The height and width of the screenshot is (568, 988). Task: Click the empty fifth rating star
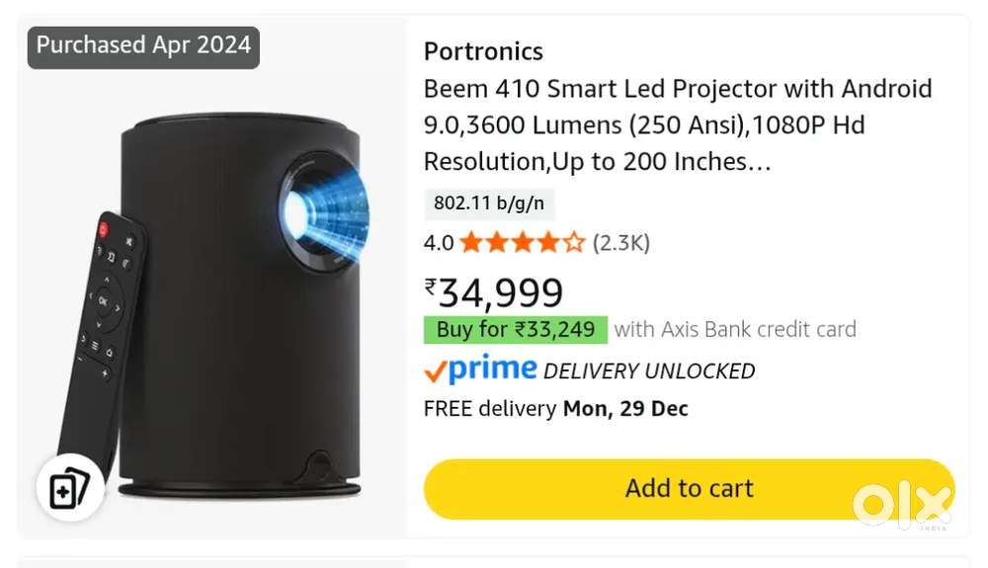(x=574, y=243)
